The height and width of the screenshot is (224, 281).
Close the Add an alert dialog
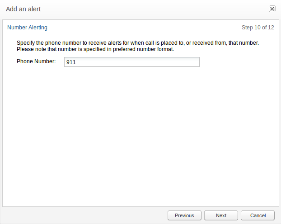point(272,9)
